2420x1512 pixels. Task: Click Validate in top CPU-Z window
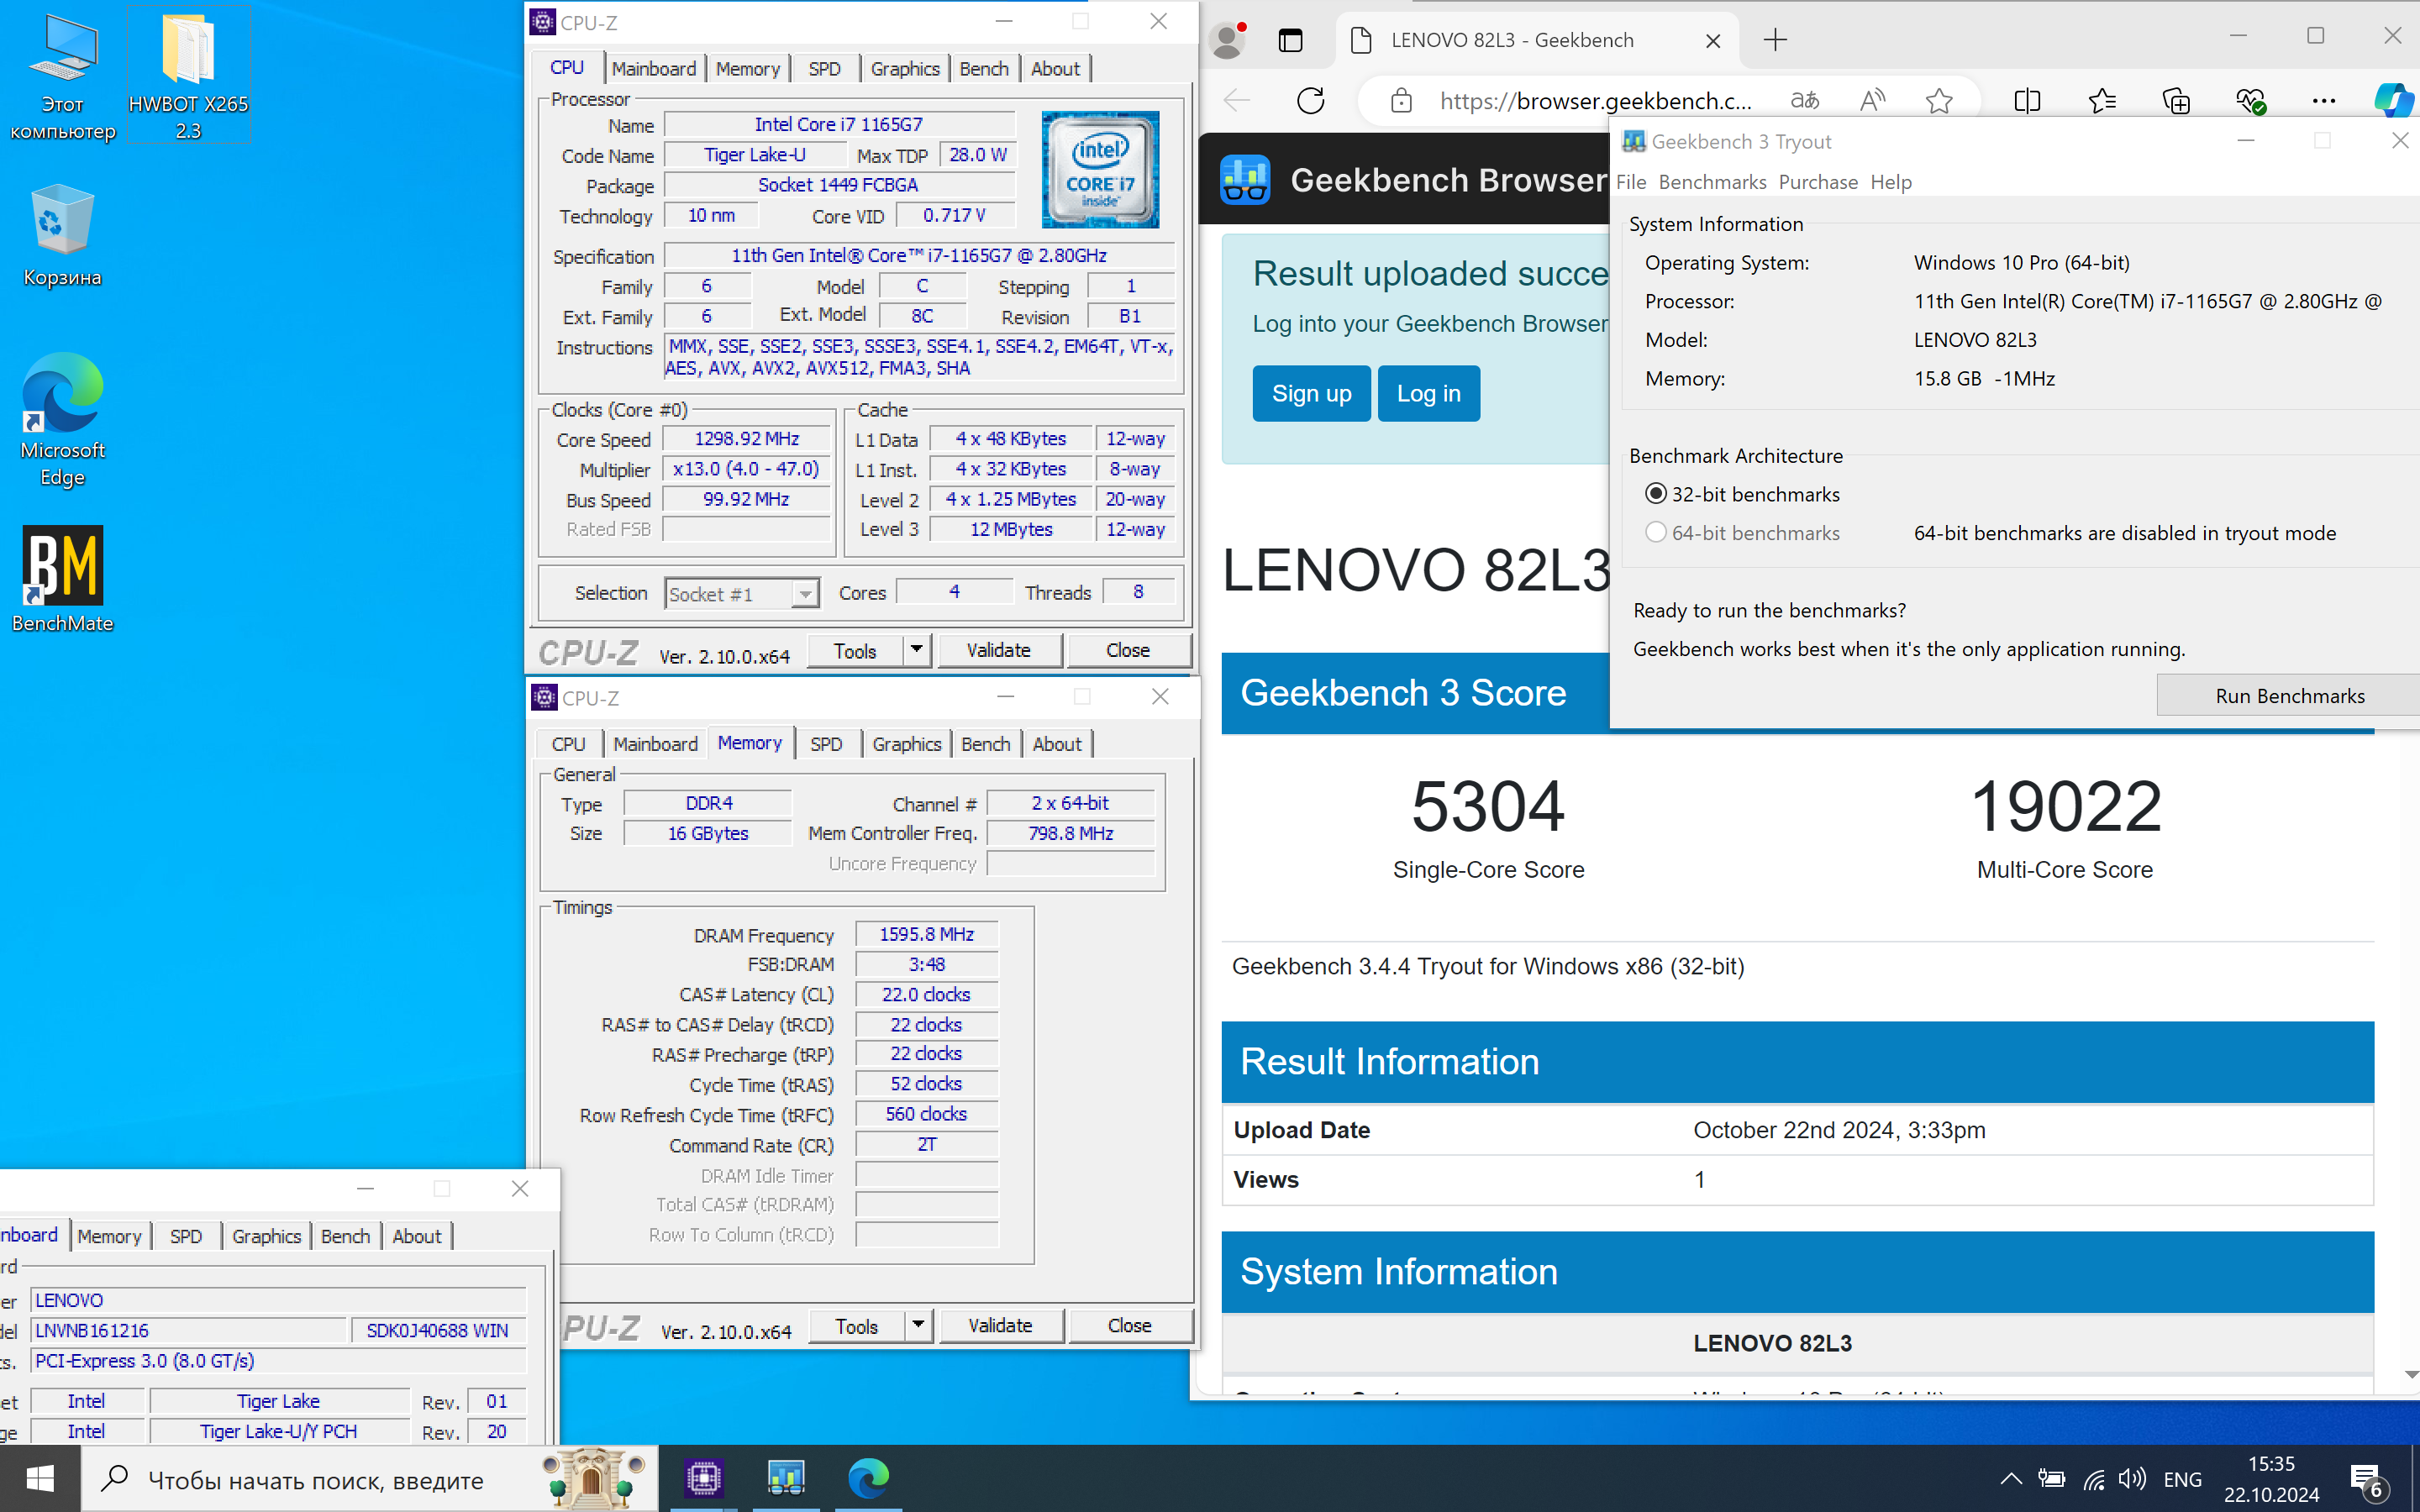pyautogui.click(x=998, y=650)
